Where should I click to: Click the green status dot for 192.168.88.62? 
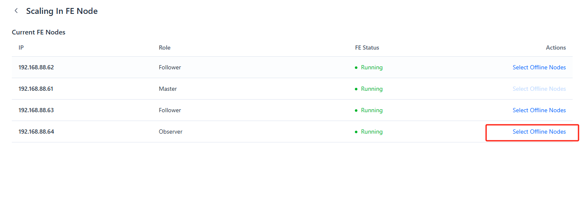[356, 68]
